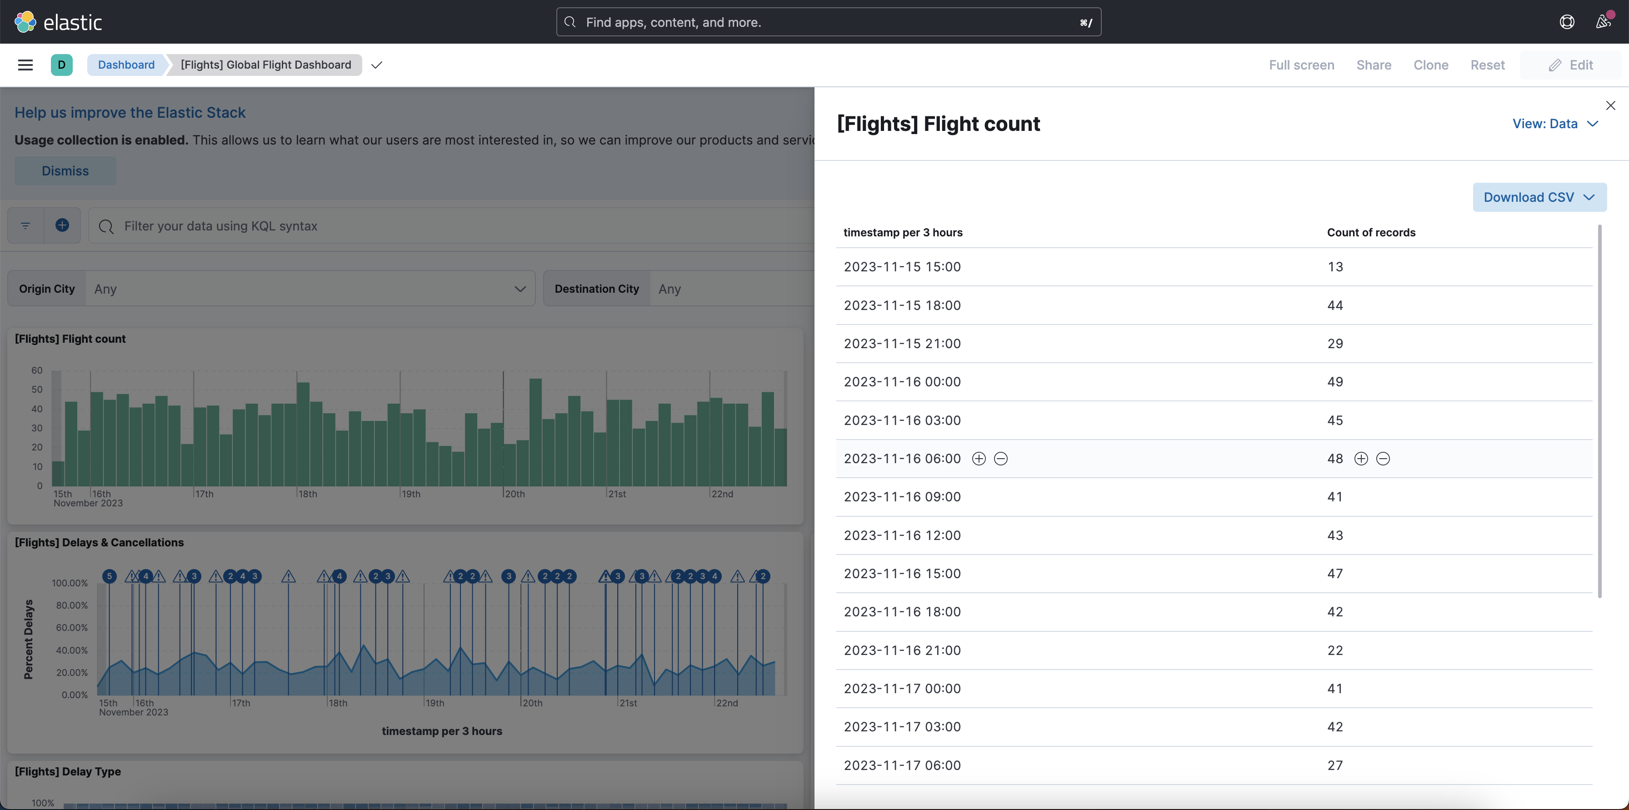Screen dimensions: 1629x810
Task: Click the D space avatar
Action: (61, 65)
